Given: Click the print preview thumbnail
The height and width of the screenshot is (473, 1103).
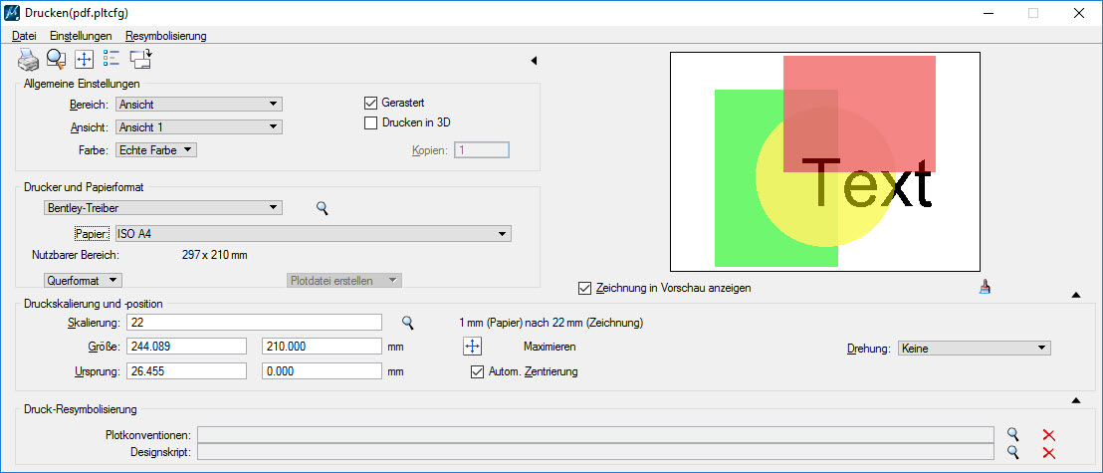Looking at the screenshot, I should coord(825,162).
